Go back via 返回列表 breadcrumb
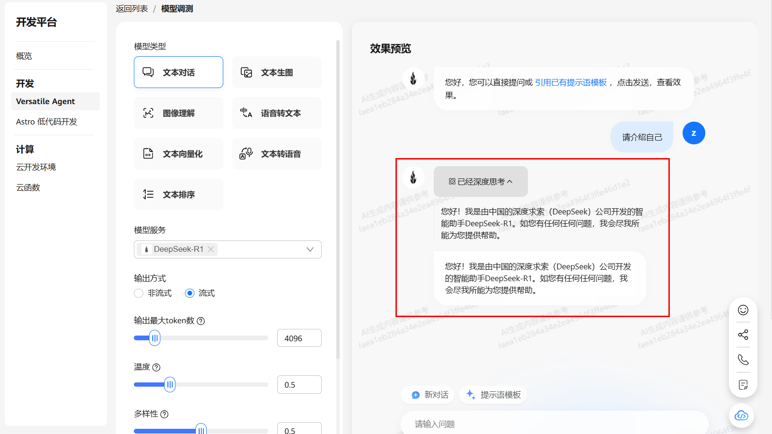Viewport: 772px width, 434px height. 132,9
